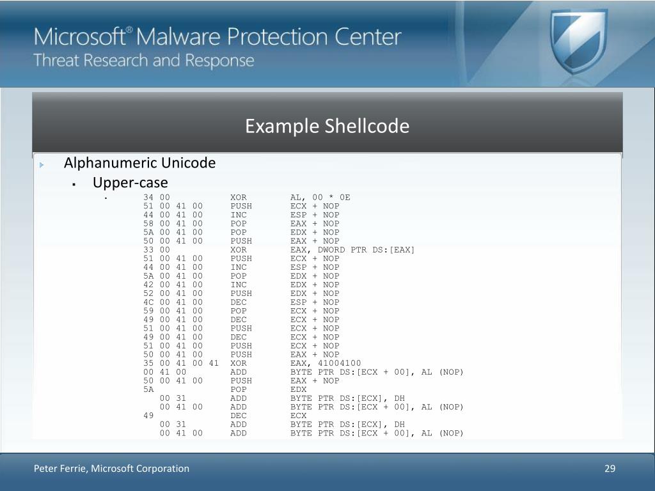Click the Upper-case square bullet

coord(74,184)
